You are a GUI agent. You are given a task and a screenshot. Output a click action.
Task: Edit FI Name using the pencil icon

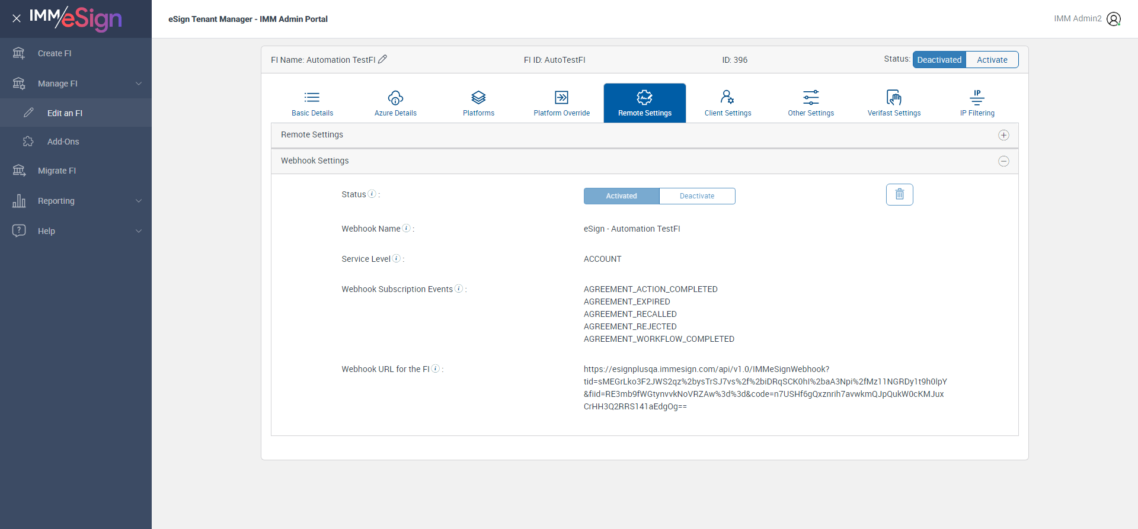(383, 59)
